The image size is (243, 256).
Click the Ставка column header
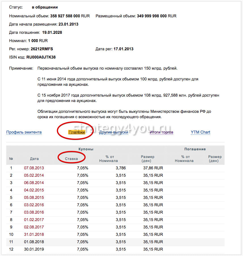point(71,159)
